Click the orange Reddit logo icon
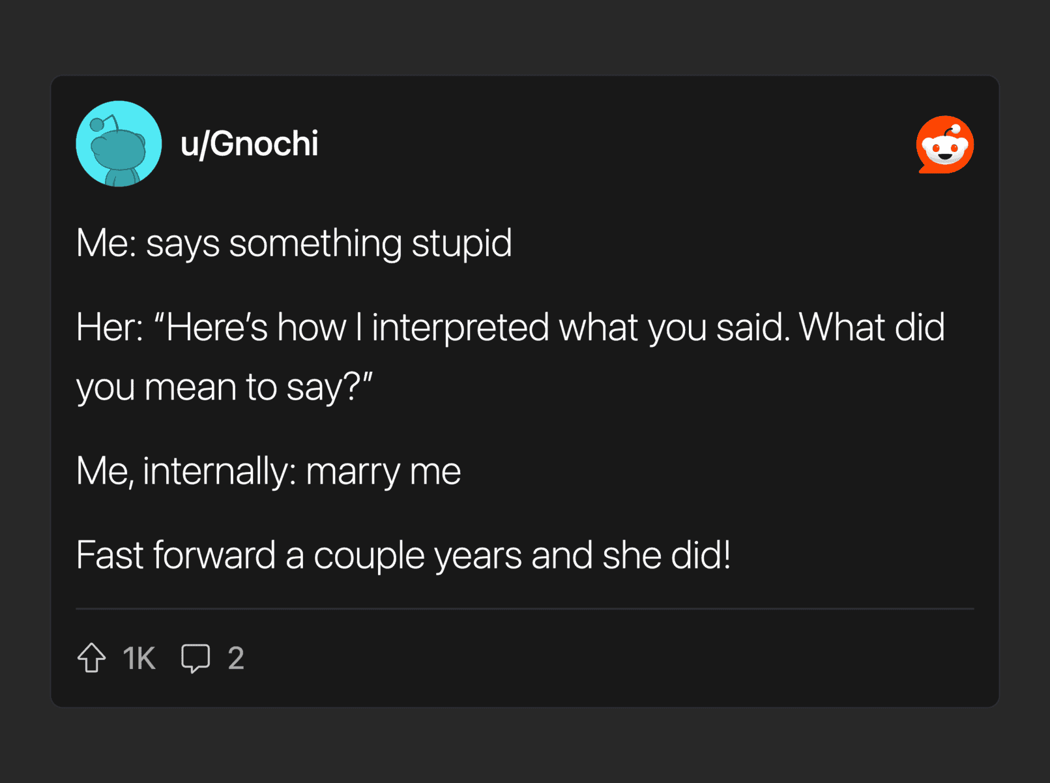Viewport: 1050px width, 783px height. (944, 145)
